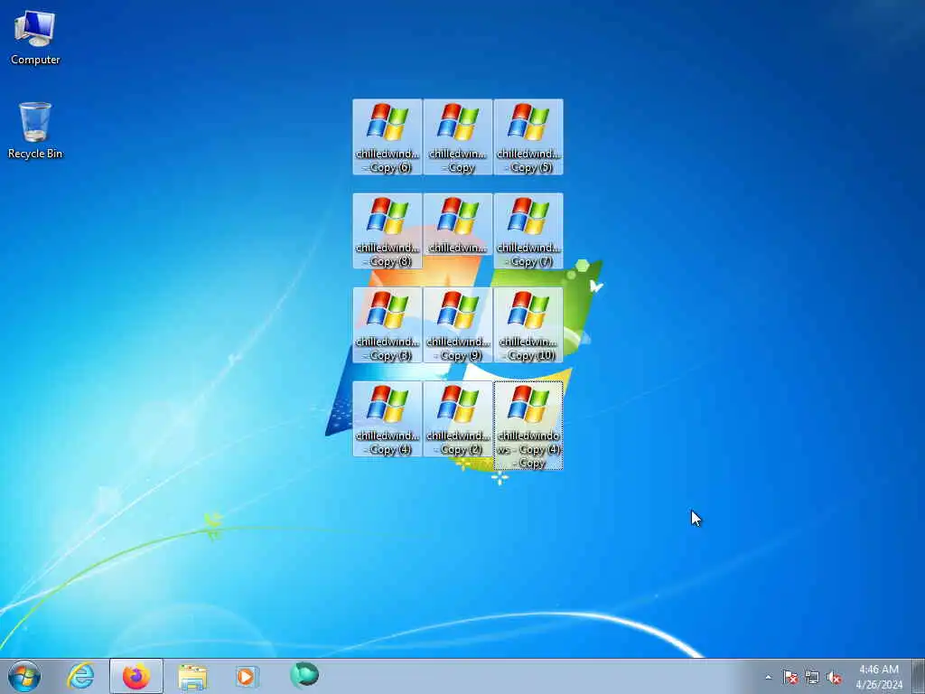Open Firefox from the taskbar

click(136, 676)
